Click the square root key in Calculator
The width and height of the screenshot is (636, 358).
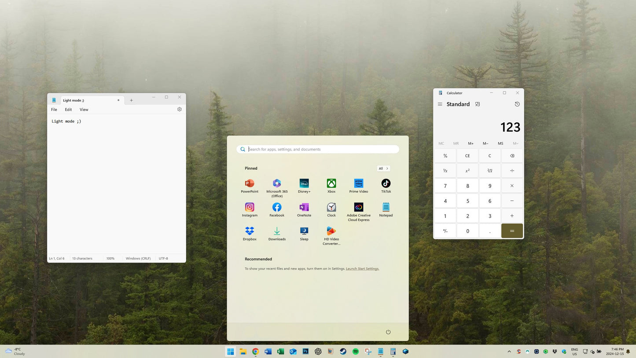[x=490, y=171]
